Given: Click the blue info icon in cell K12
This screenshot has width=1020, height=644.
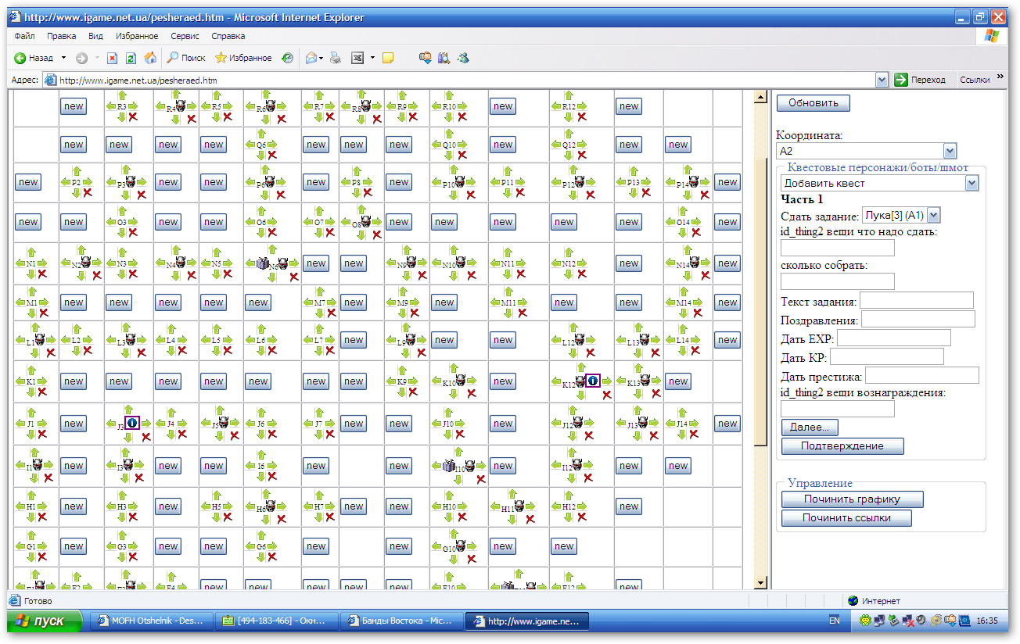Looking at the screenshot, I should [x=593, y=381].
